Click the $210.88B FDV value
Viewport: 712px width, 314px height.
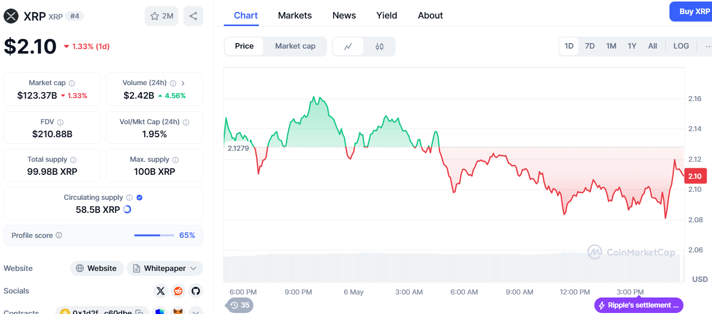pyautogui.click(x=52, y=134)
